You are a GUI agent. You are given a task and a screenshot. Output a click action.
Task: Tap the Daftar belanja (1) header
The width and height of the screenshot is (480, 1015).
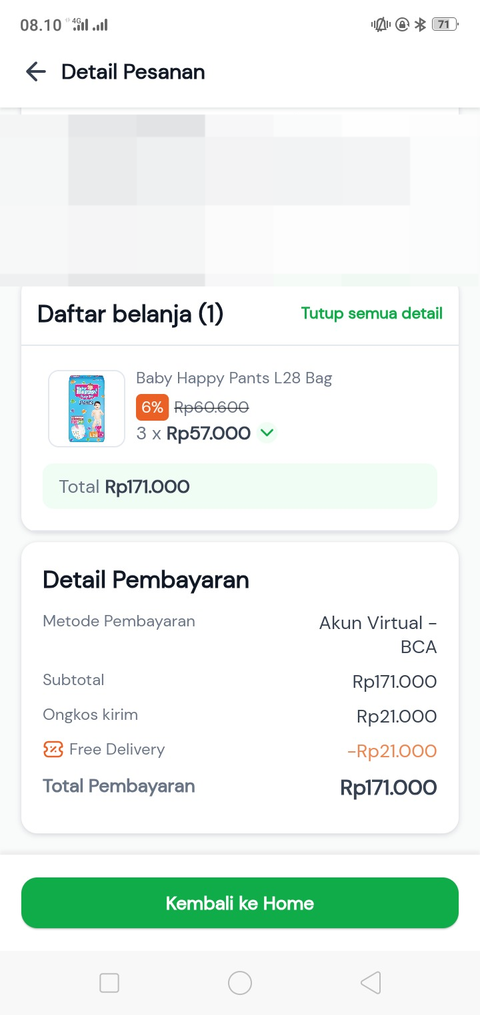coord(130,314)
